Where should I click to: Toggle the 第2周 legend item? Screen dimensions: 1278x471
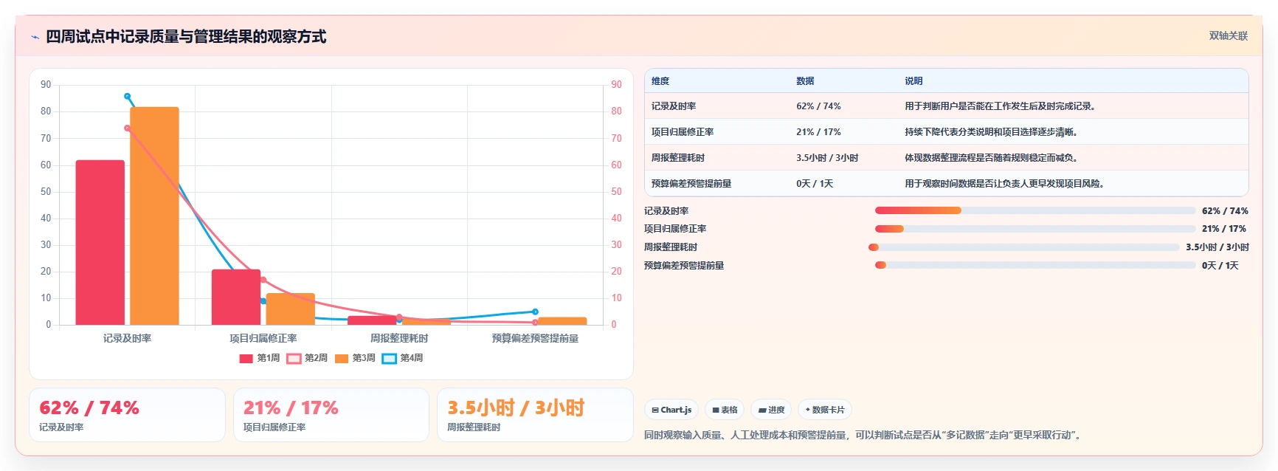point(307,358)
